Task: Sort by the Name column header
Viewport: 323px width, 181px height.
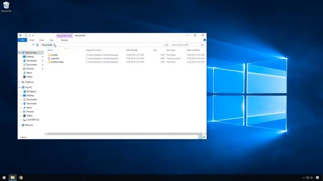Action: [x=50, y=50]
